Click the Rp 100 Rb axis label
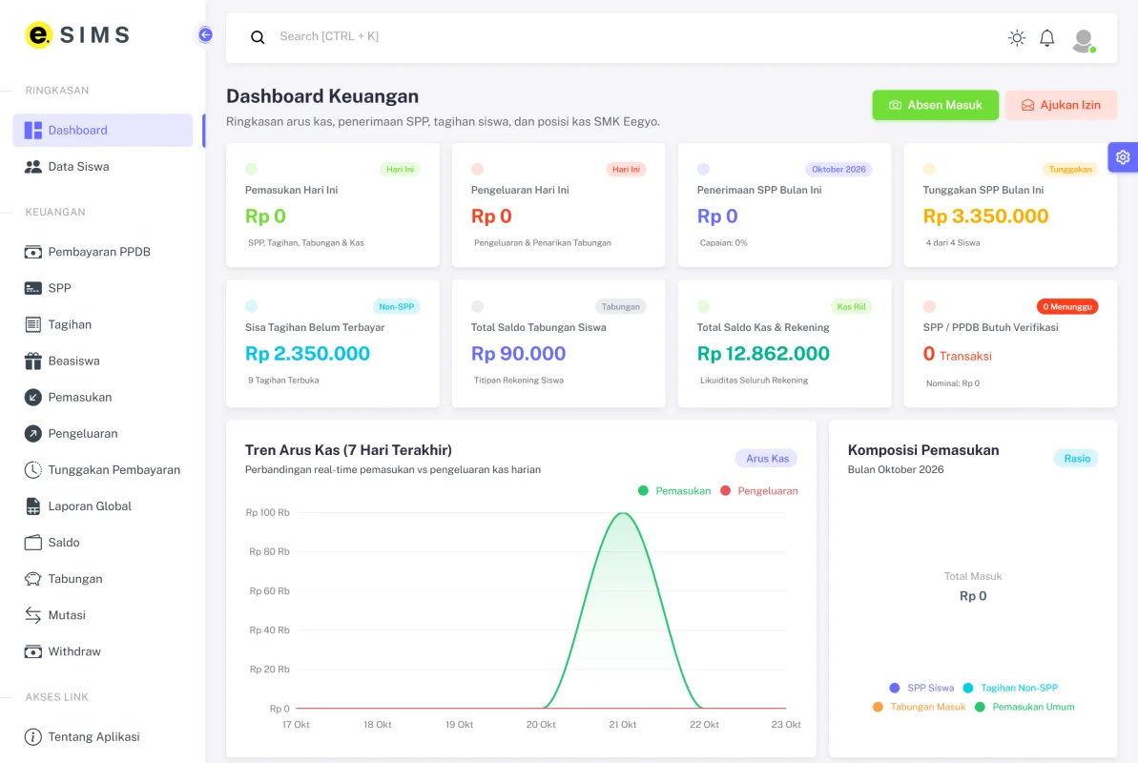The image size is (1138, 763). tap(268, 512)
